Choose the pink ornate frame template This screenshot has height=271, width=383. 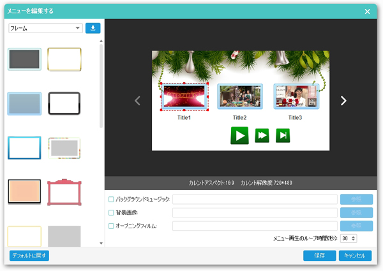point(64,192)
